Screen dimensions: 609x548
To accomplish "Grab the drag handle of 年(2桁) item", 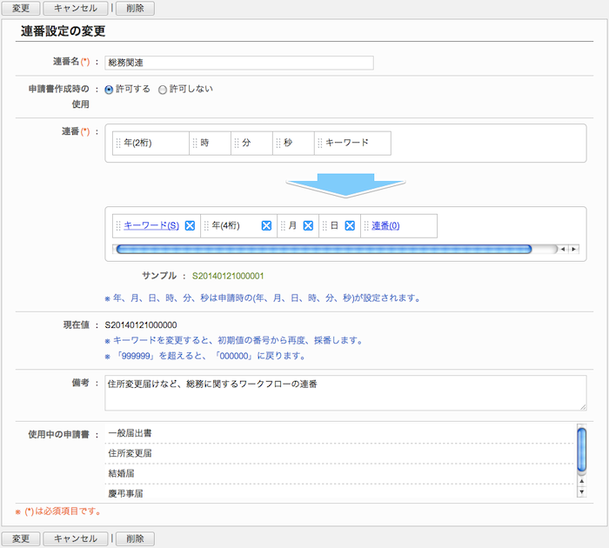I will [118, 143].
